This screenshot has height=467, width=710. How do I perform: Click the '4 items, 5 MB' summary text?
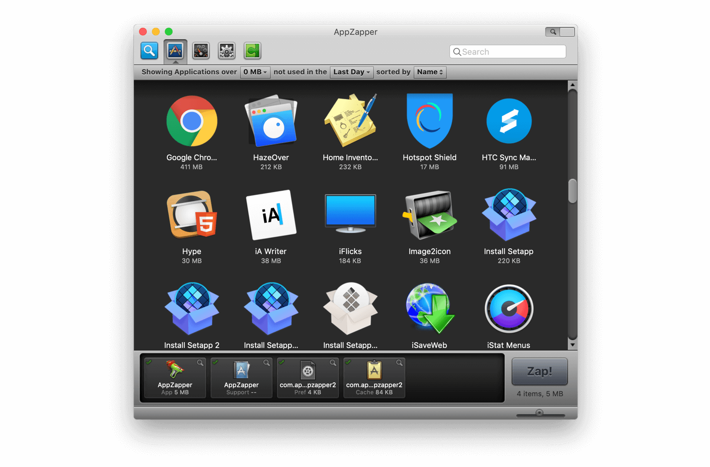coord(540,394)
